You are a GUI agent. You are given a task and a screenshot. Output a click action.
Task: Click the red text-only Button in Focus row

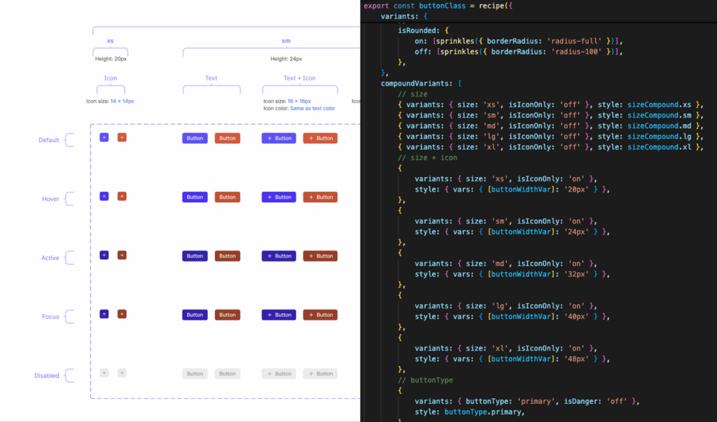pos(228,315)
